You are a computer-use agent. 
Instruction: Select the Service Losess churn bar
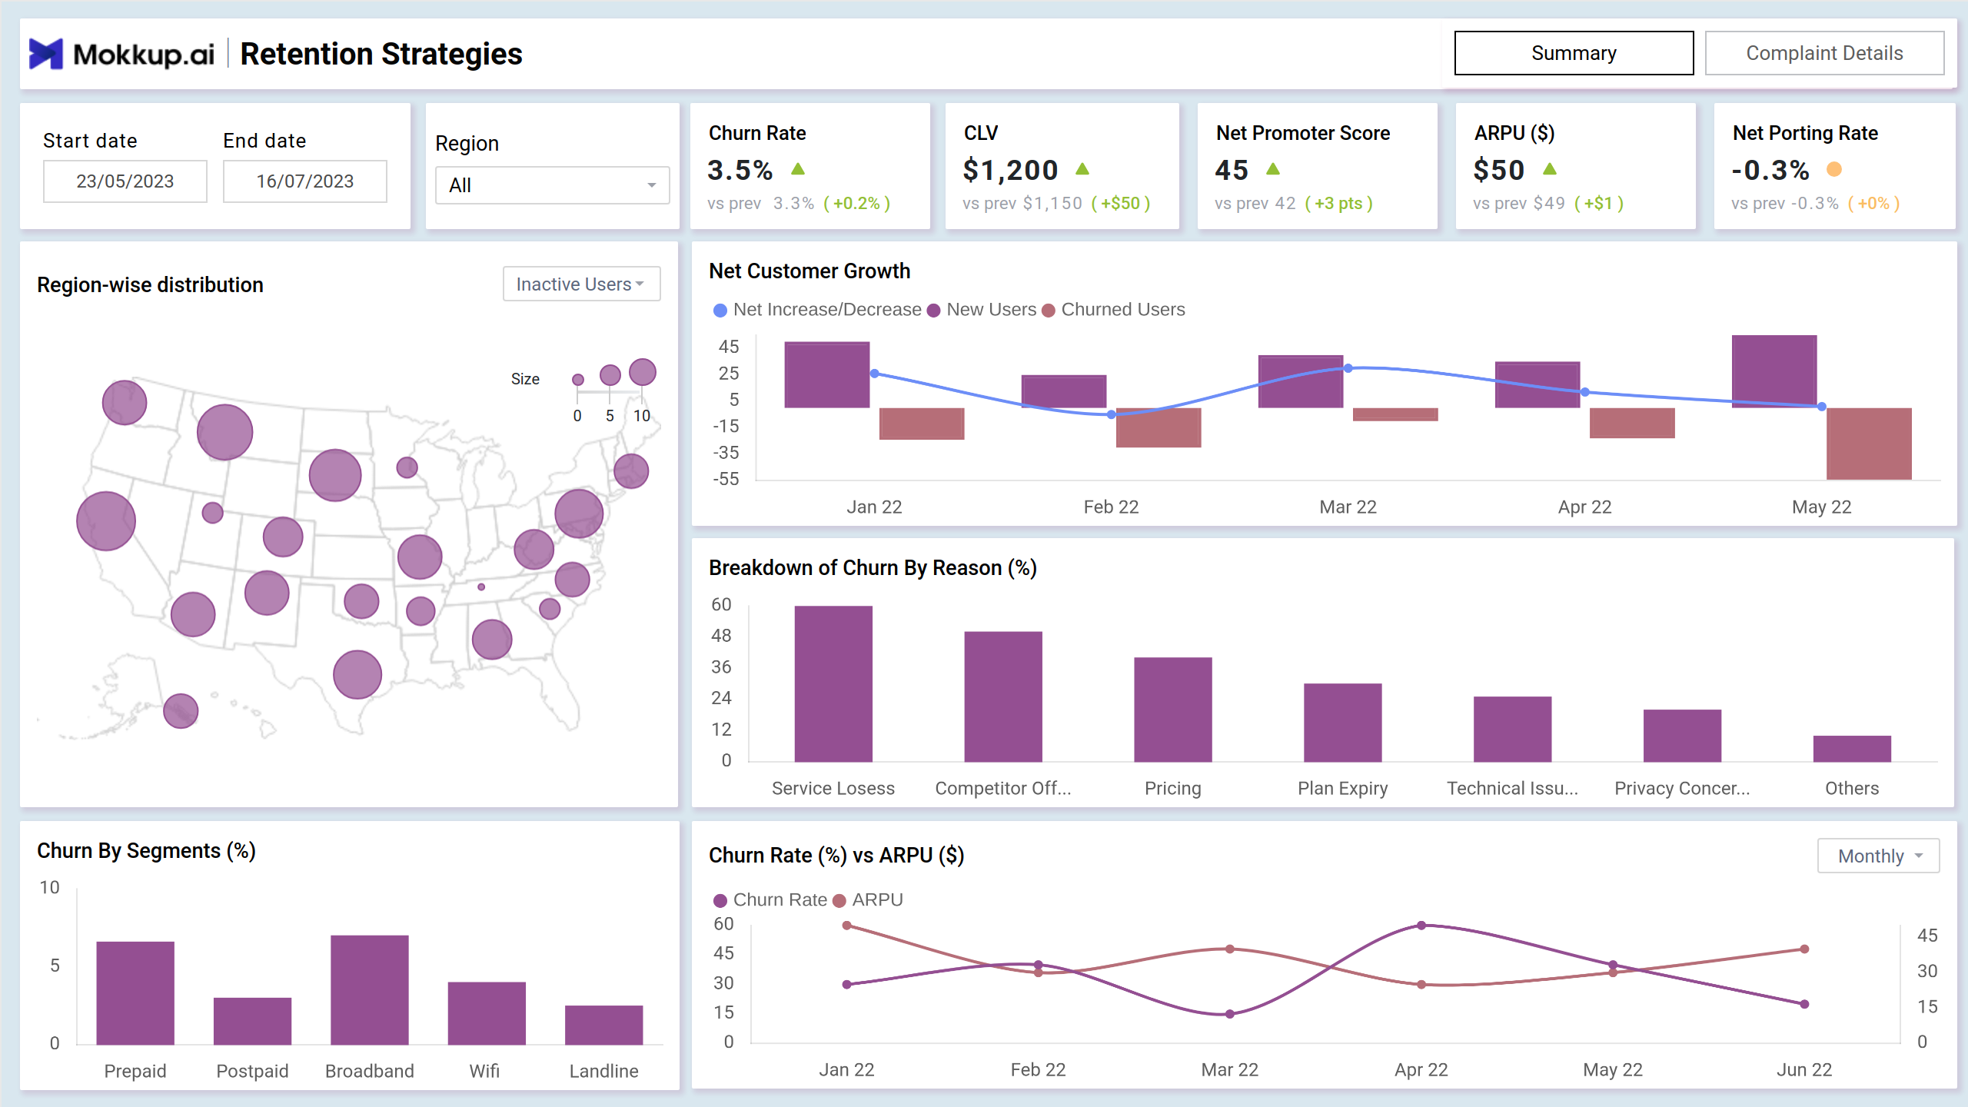click(x=833, y=684)
